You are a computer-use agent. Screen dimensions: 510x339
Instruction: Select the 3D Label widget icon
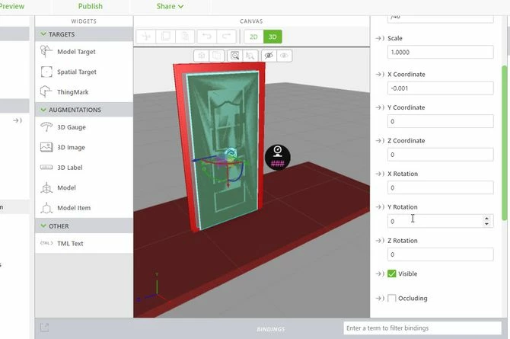(x=46, y=168)
